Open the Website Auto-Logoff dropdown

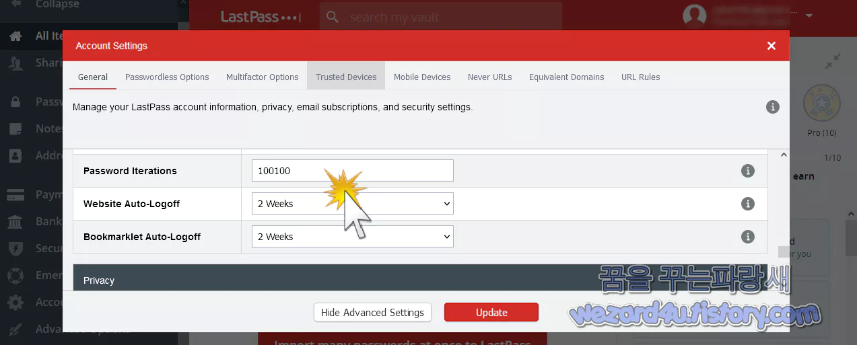(353, 204)
